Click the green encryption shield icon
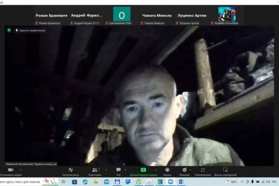This screenshot has width=279, height=186. pos(9,30)
